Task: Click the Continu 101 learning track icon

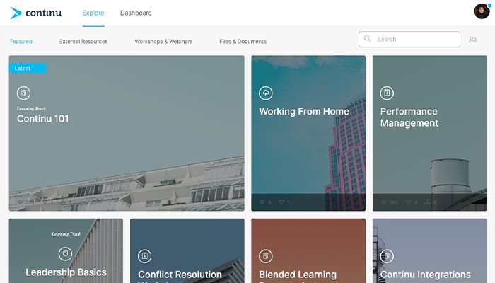Action: point(23,93)
